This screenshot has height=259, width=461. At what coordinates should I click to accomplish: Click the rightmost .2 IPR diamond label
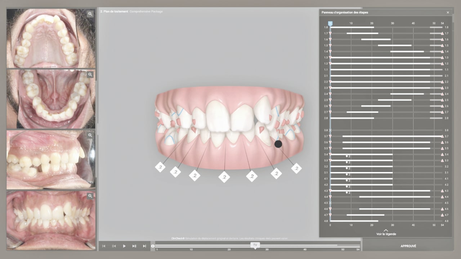click(296, 168)
